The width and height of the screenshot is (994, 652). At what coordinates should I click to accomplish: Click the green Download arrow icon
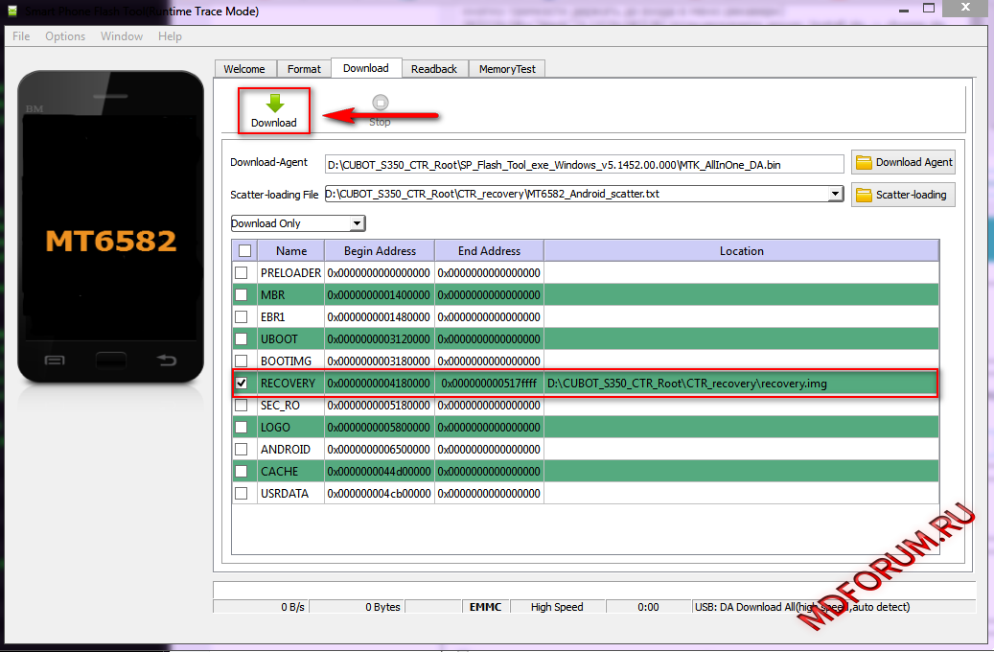274,104
